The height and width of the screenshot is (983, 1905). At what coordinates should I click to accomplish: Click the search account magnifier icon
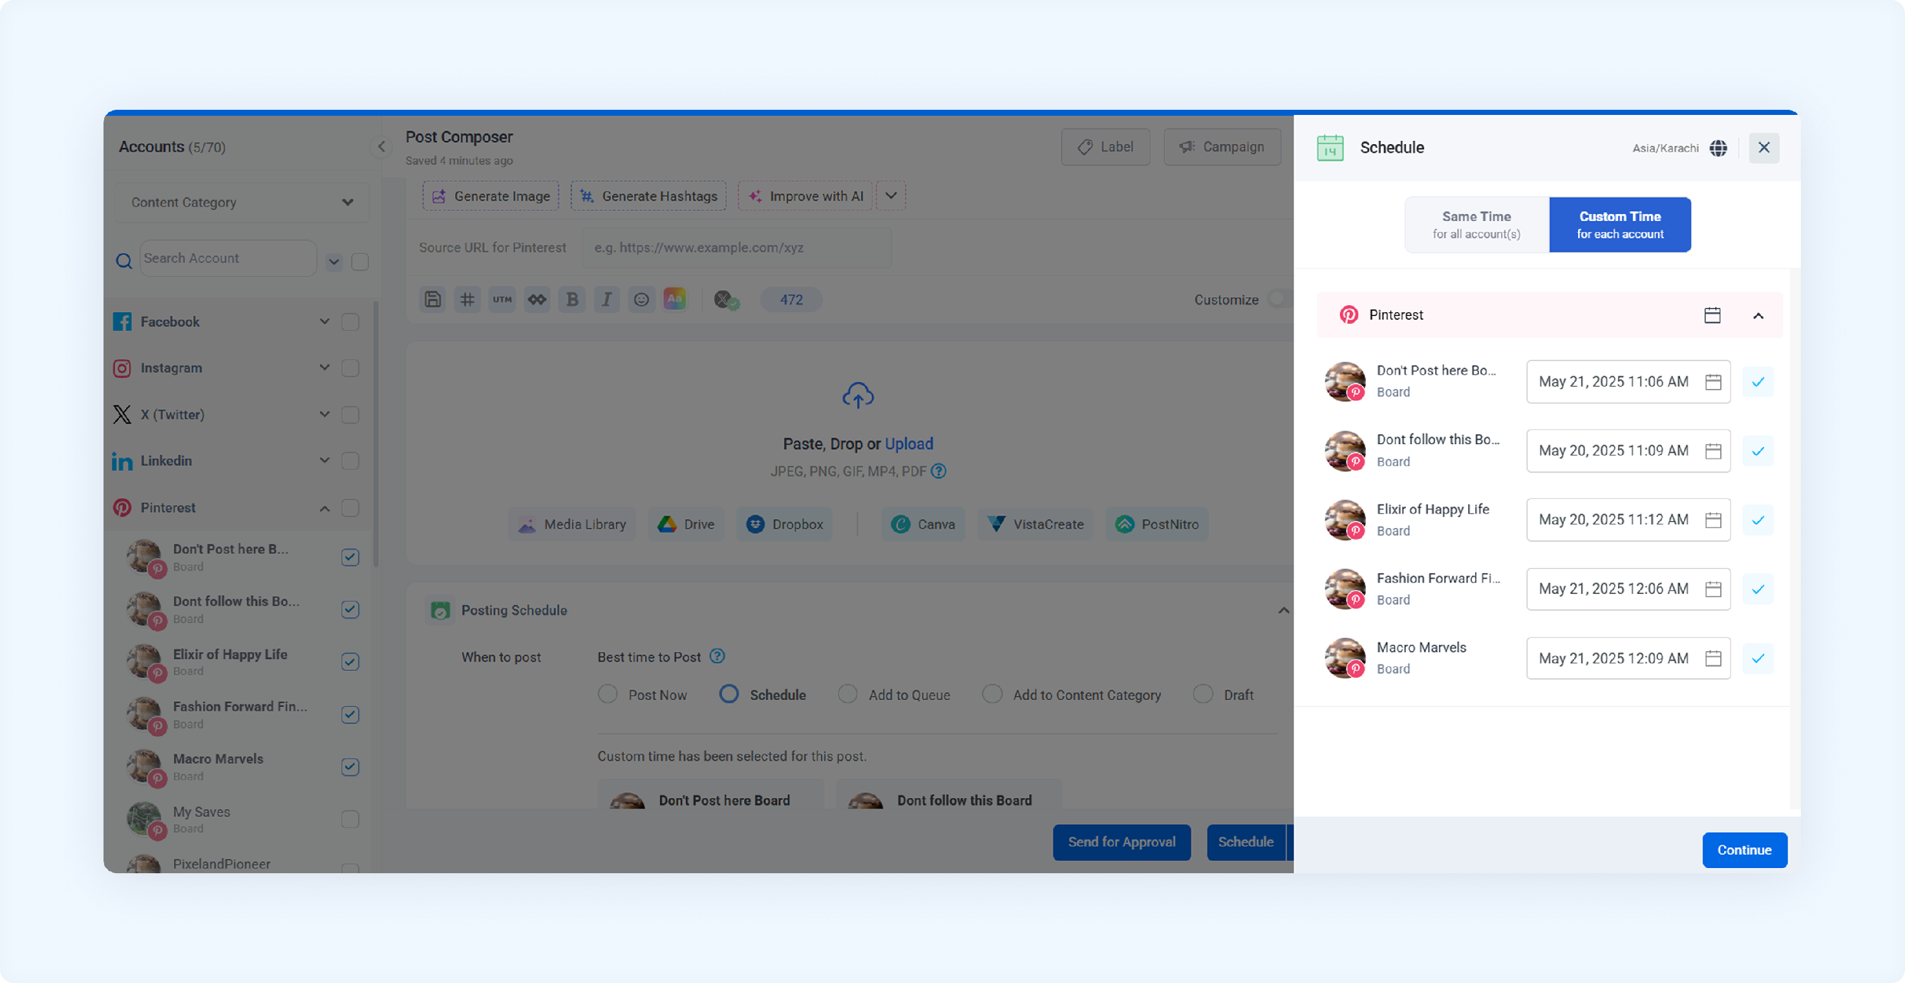[x=124, y=261]
